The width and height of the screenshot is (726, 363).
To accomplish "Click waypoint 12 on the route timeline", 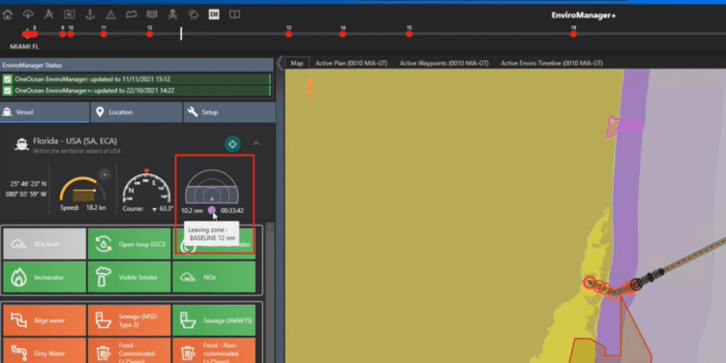I will point(149,34).
